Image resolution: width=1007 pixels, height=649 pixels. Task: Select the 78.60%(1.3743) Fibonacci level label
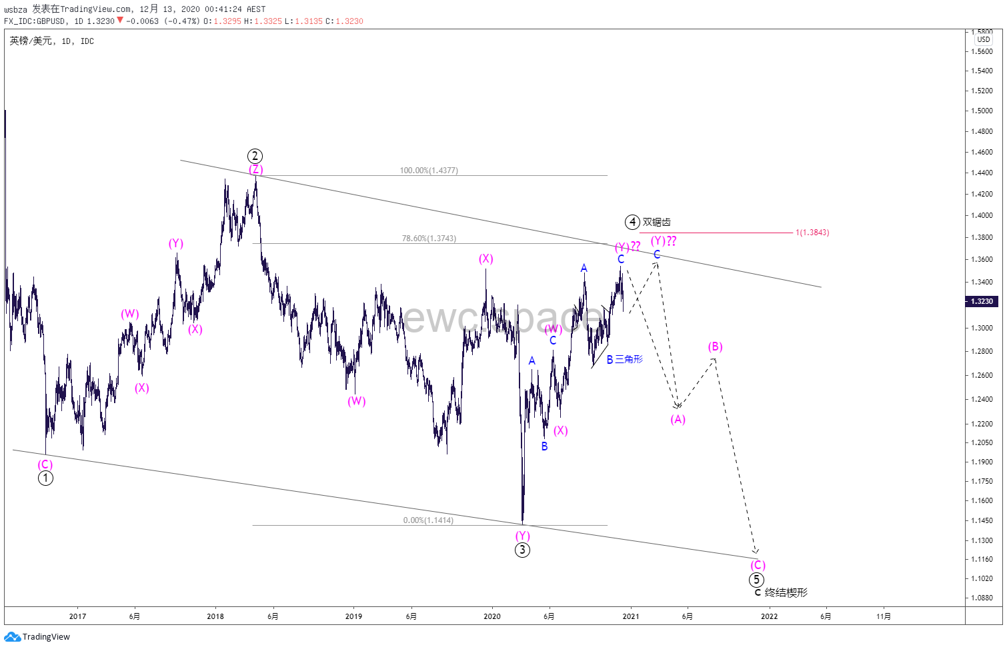click(429, 239)
